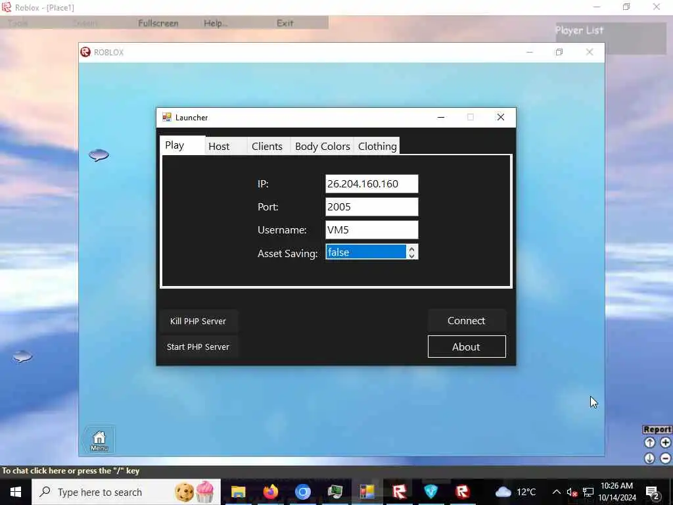
Task: Open the notification center icon
Action: (653, 492)
